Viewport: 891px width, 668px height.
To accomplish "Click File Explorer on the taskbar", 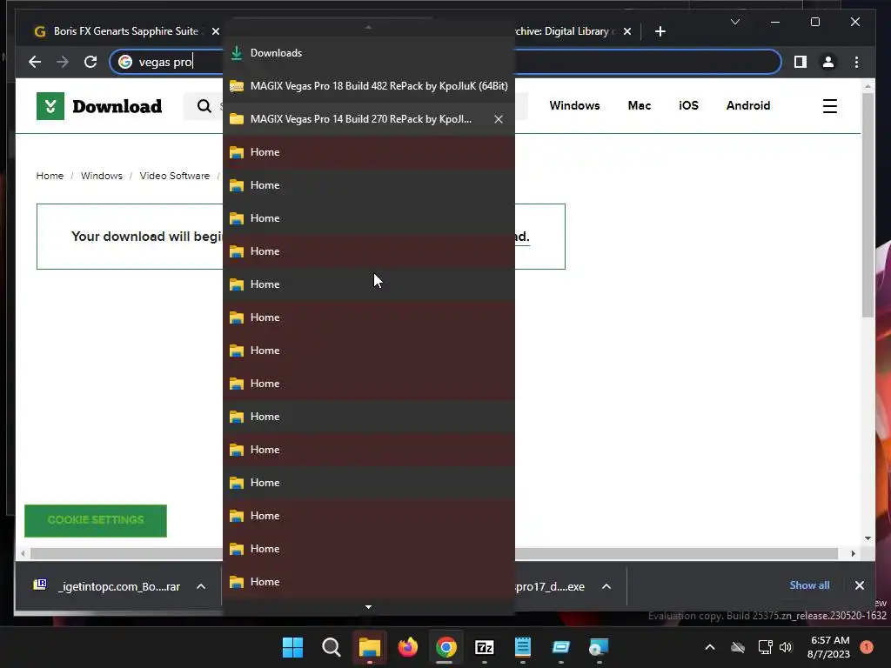I will (x=369, y=647).
